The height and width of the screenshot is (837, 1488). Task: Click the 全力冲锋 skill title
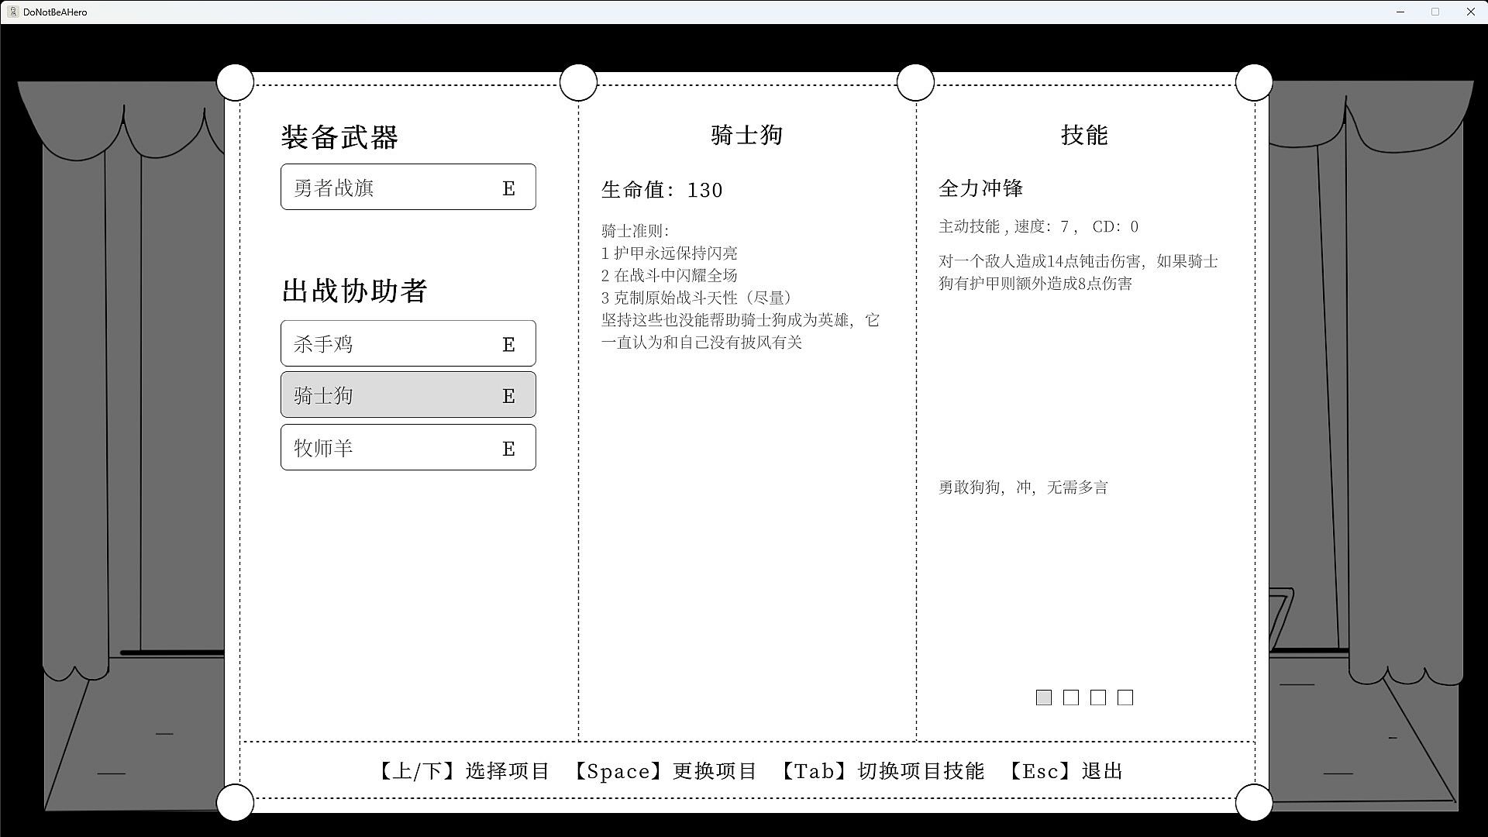(980, 188)
